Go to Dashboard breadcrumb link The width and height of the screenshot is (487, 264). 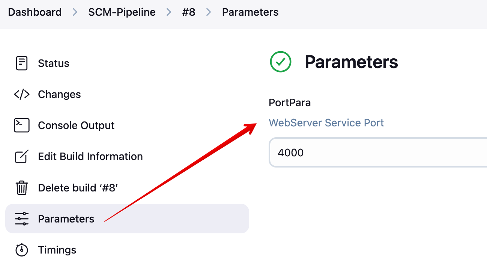click(x=35, y=12)
